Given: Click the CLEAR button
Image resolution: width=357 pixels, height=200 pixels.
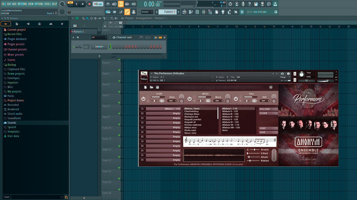Looking at the screenshot, I should pyautogui.click(x=268, y=113).
